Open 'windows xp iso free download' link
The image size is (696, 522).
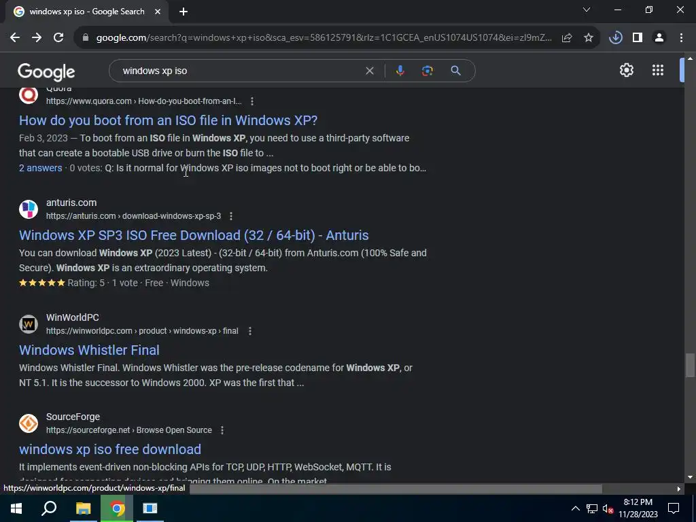click(110, 449)
